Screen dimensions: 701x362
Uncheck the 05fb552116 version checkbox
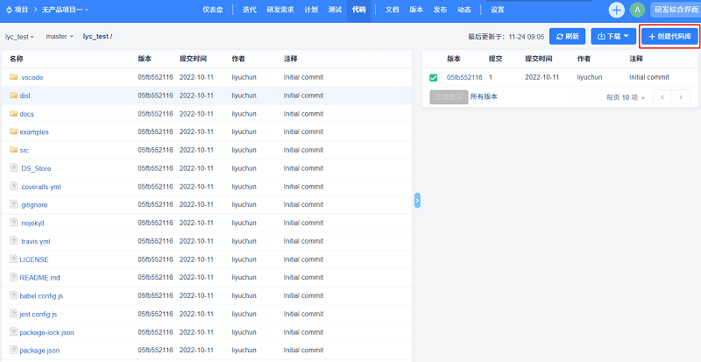pos(433,77)
